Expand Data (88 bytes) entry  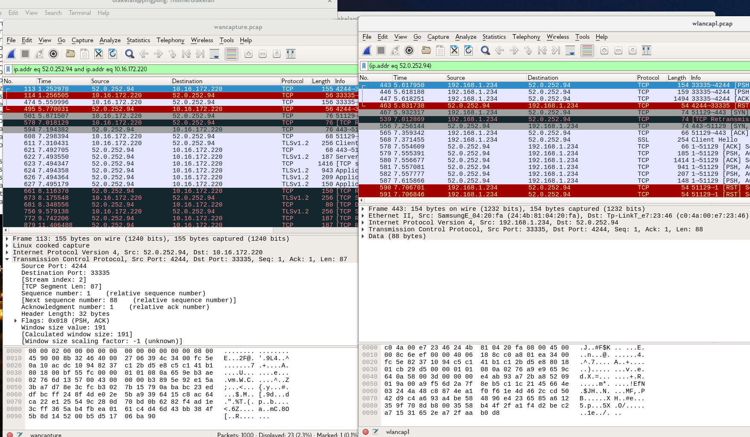click(x=363, y=236)
